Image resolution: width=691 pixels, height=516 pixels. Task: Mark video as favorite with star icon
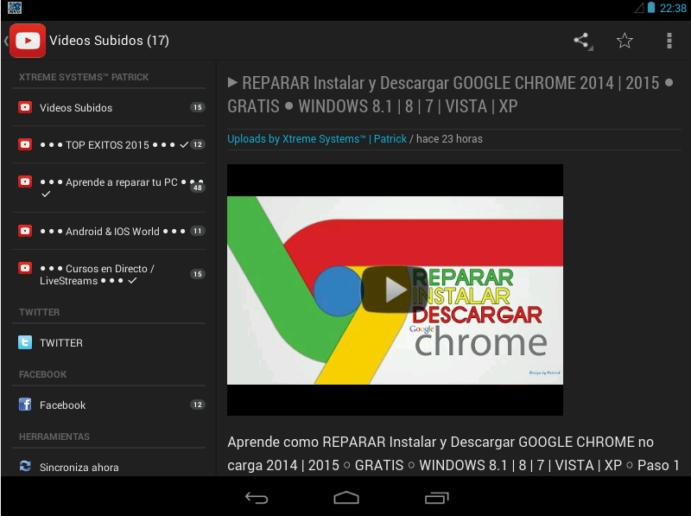pyautogui.click(x=624, y=41)
